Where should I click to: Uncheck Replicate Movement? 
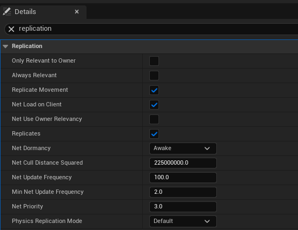[x=154, y=90]
